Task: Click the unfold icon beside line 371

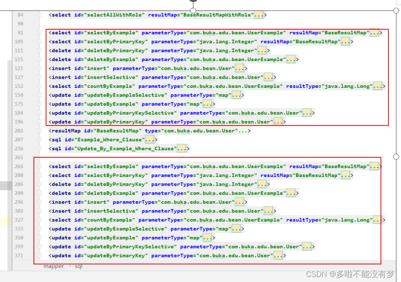Action: point(39,255)
